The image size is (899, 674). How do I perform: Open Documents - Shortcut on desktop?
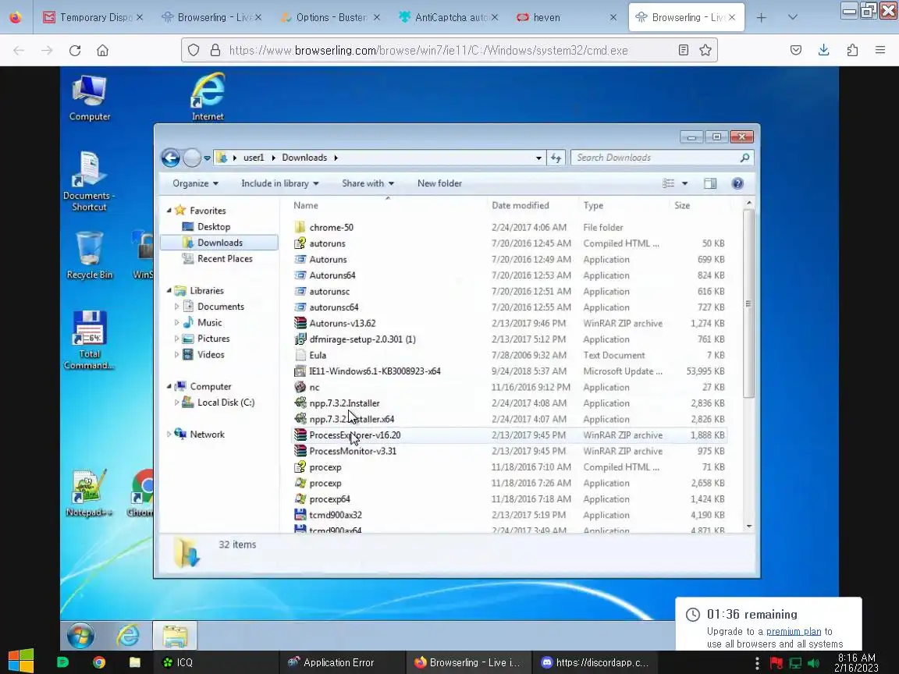(89, 180)
